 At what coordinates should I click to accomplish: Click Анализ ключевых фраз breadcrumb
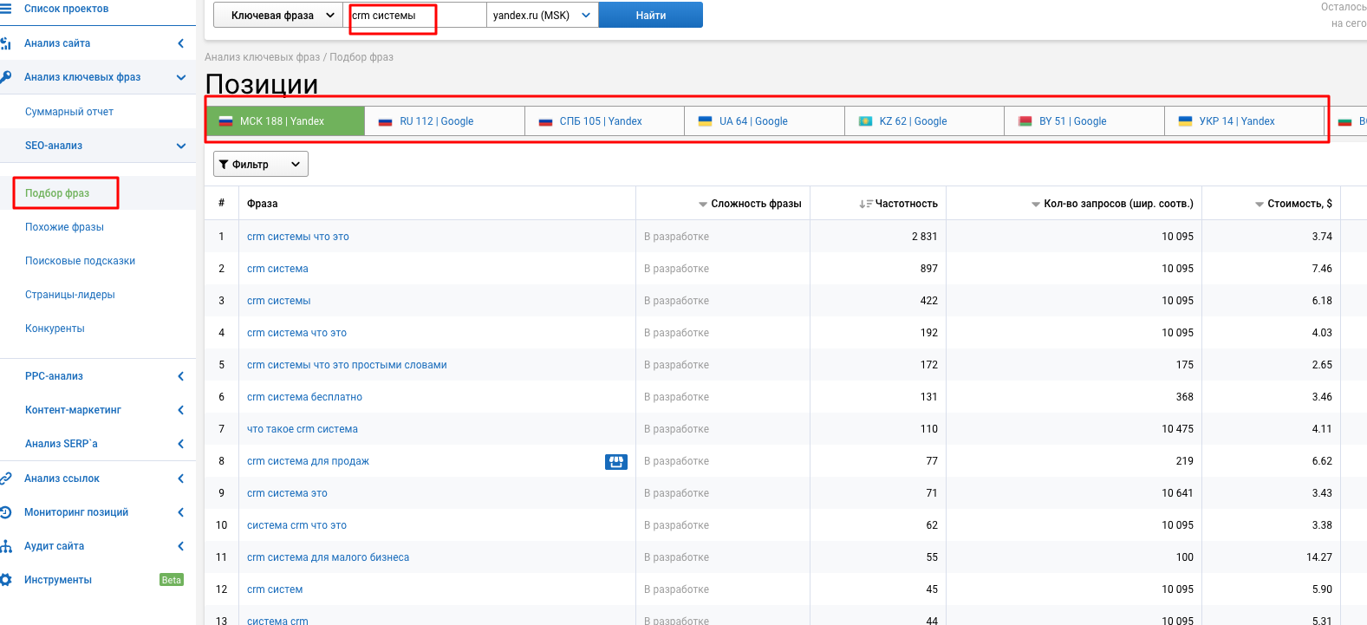click(x=263, y=57)
